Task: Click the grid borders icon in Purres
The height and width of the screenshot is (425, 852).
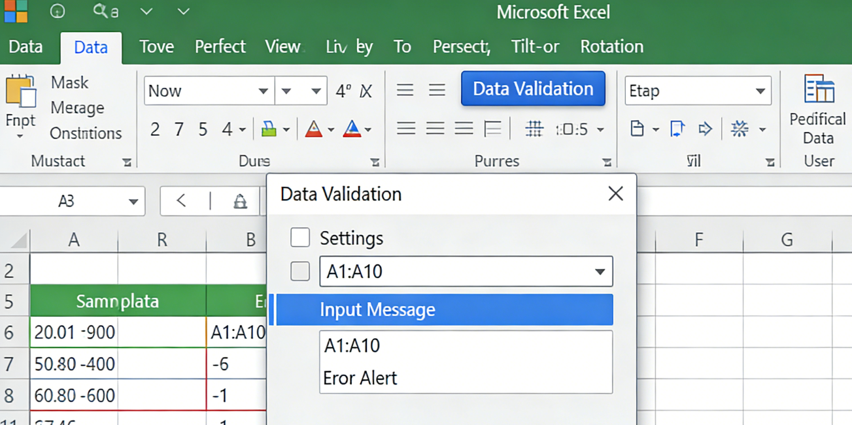Action: [x=534, y=129]
